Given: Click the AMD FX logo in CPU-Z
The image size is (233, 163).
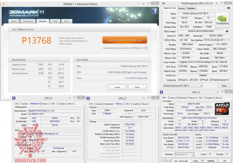Looking at the screenshot, I should click(x=222, y=109).
